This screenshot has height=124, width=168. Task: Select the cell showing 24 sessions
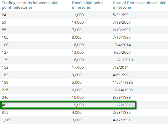(x=4, y=15)
